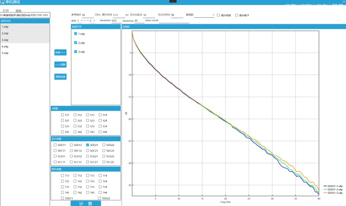Enable the S11 parameter checkbox

click(63, 115)
